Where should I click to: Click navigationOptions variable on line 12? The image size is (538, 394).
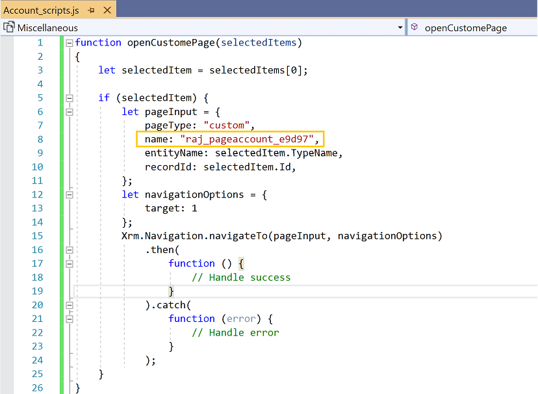(x=194, y=194)
